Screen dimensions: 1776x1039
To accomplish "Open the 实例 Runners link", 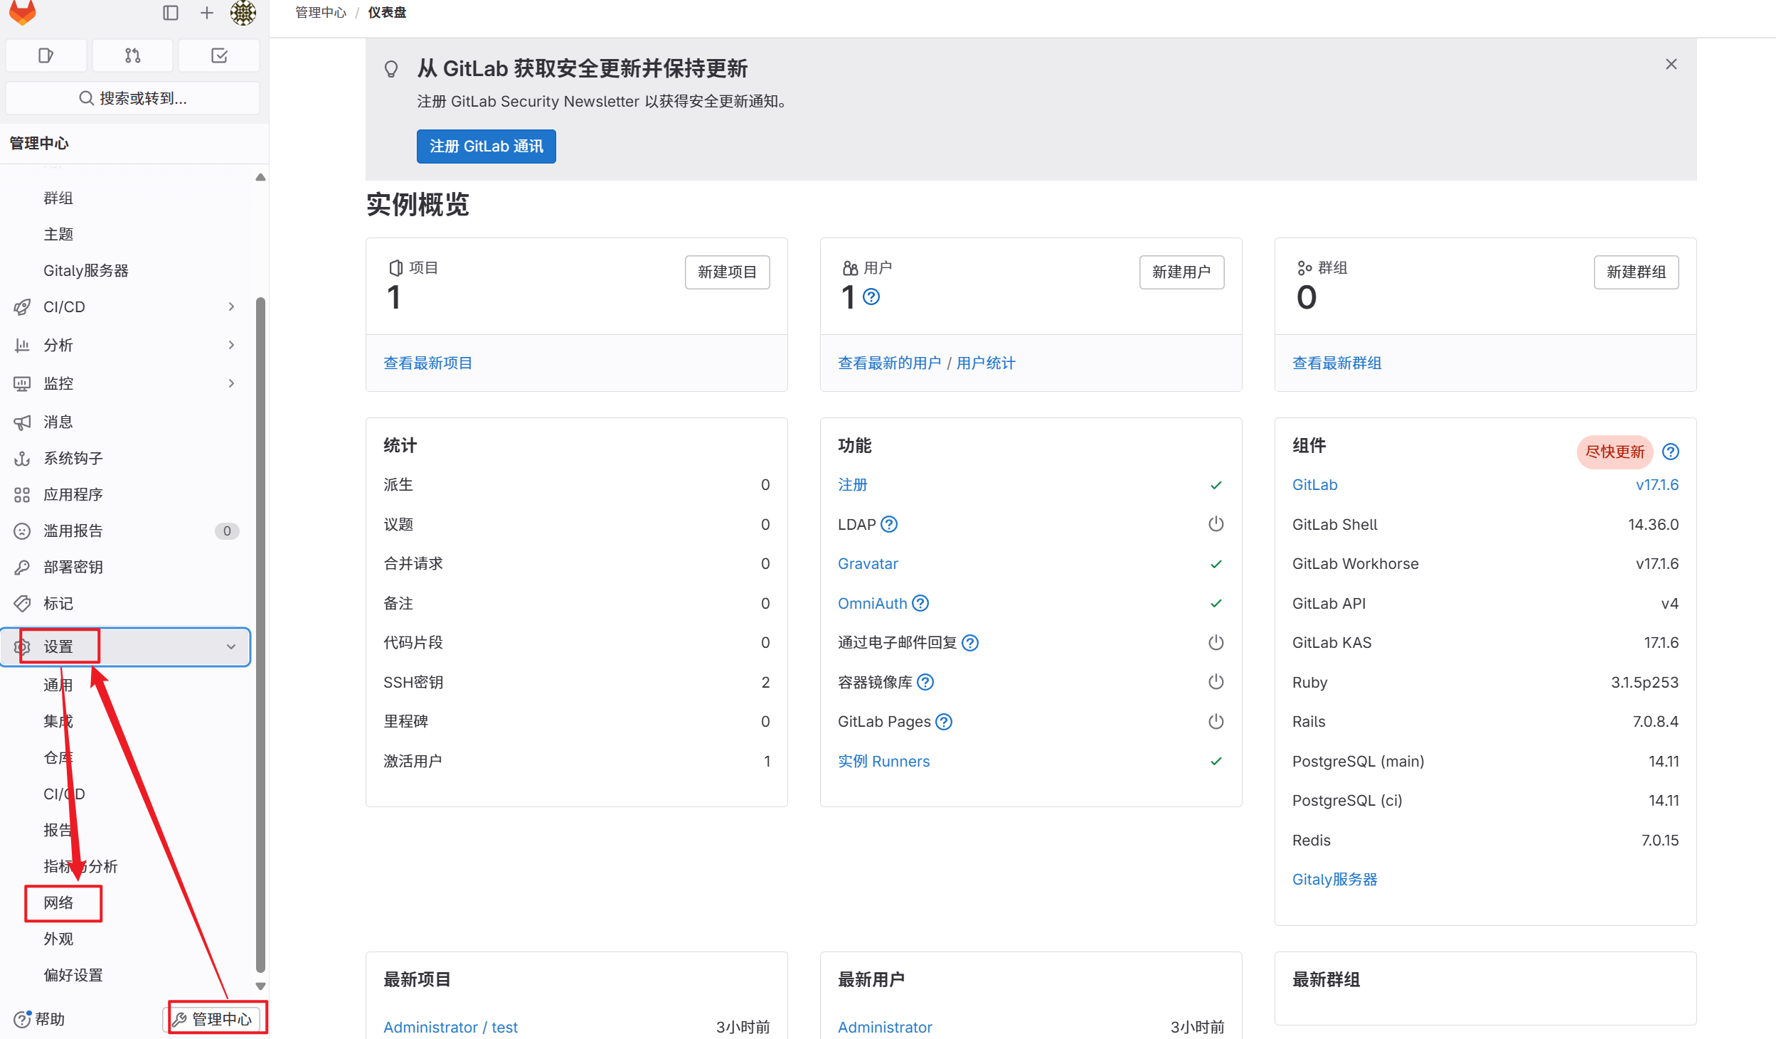I will point(883,761).
